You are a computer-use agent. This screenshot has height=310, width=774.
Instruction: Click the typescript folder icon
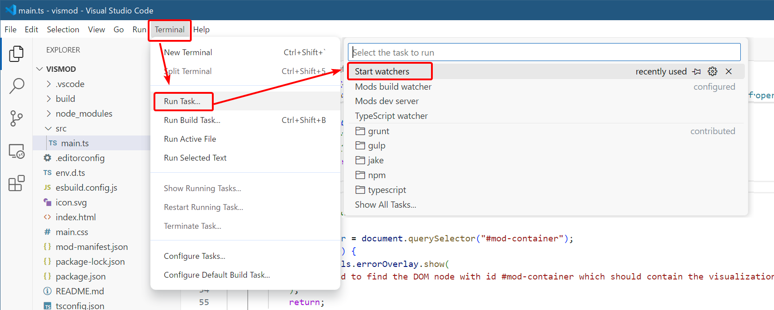coord(360,190)
